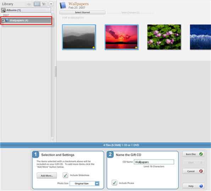Click the Library import icon beside title

pos(29,4)
